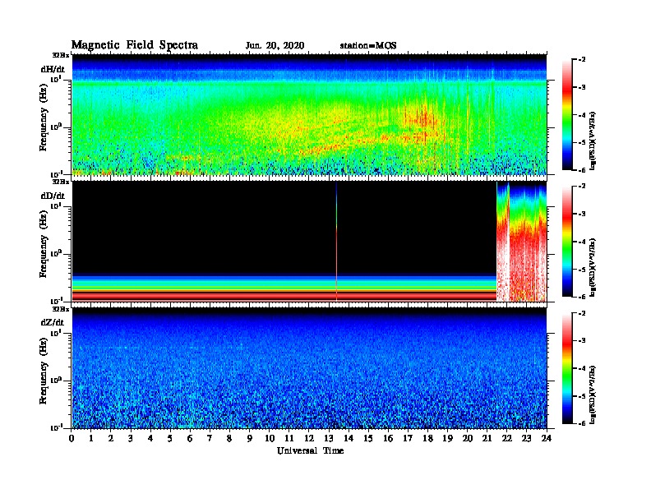Screen dimensions: 651x503
Task: Click Universal Time tick label 0
Action: click(72, 438)
